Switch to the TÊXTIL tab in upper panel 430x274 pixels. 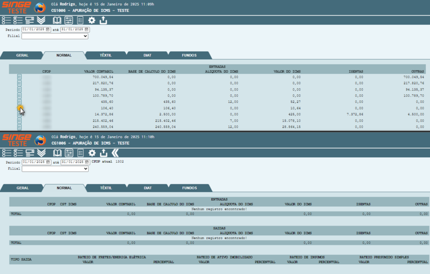(105, 55)
